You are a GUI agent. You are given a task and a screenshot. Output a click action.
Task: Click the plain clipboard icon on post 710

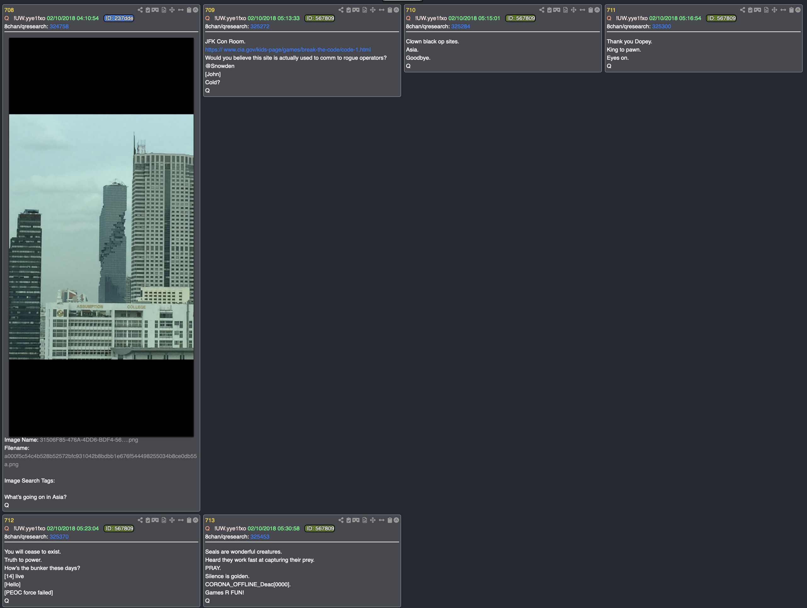(591, 10)
